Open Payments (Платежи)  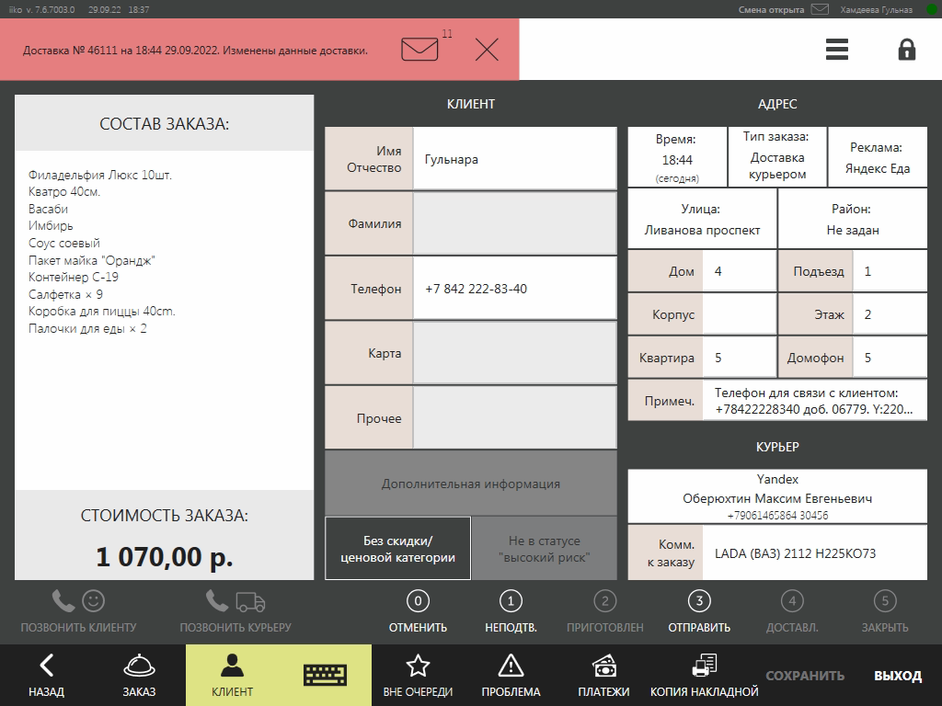[603, 675]
